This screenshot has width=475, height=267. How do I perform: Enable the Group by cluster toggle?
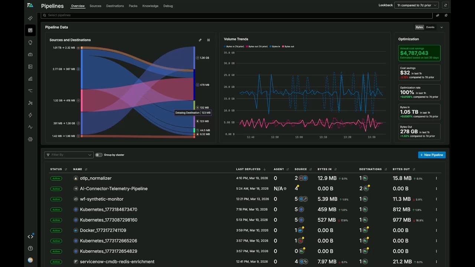tap(99, 155)
